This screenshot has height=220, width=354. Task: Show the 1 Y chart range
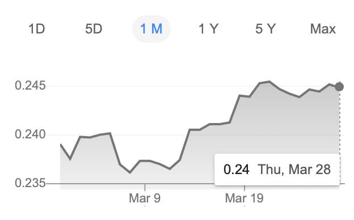click(209, 29)
